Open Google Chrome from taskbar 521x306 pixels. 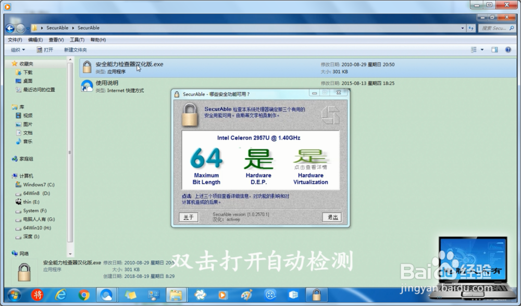point(84,295)
